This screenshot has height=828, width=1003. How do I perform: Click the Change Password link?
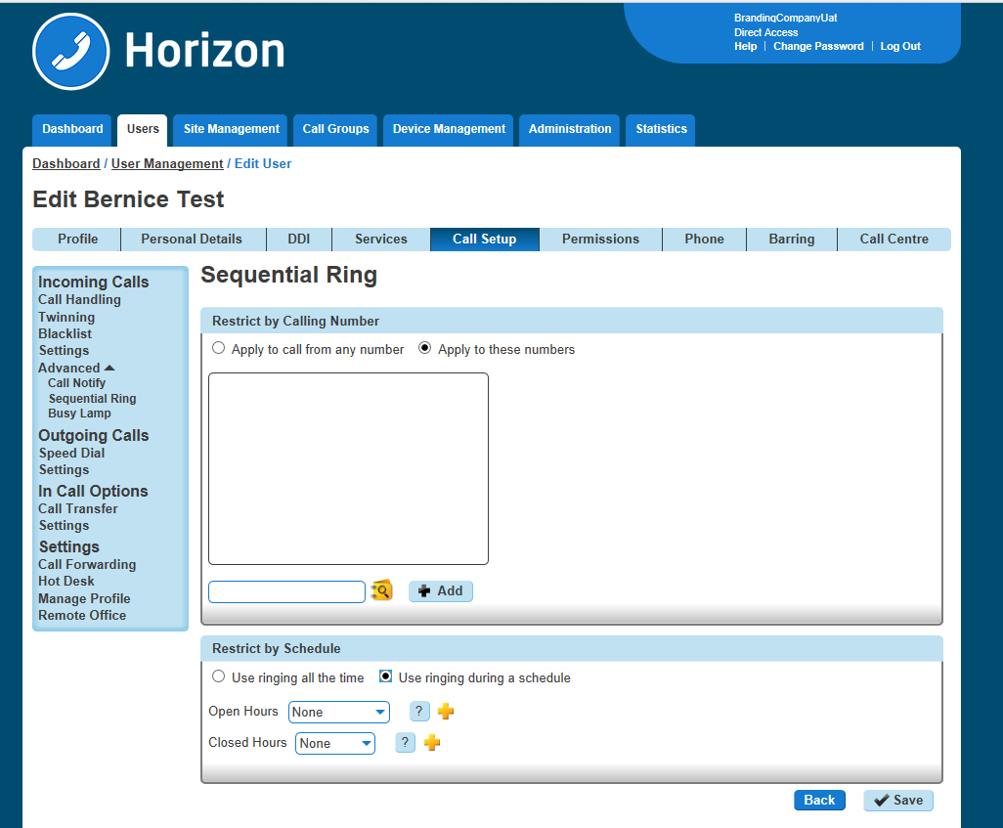pos(818,46)
